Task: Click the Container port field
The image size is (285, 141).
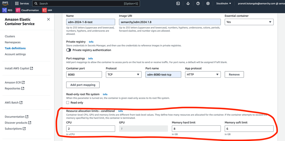Action: pos(84,74)
